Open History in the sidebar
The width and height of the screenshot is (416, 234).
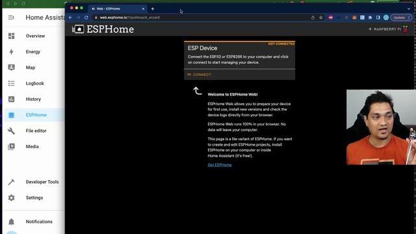[x=33, y=99]
